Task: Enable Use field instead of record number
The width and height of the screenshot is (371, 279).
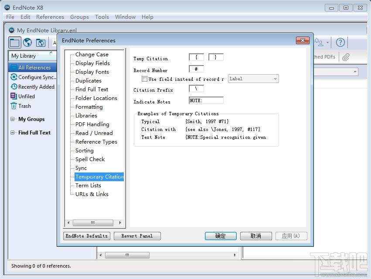Action: [x=144, y=79]
